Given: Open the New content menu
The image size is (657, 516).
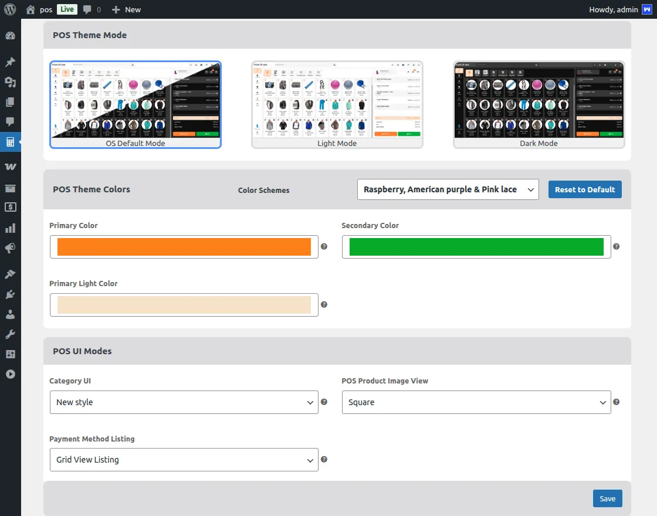Looking at the screenshot, I should 126,9.
